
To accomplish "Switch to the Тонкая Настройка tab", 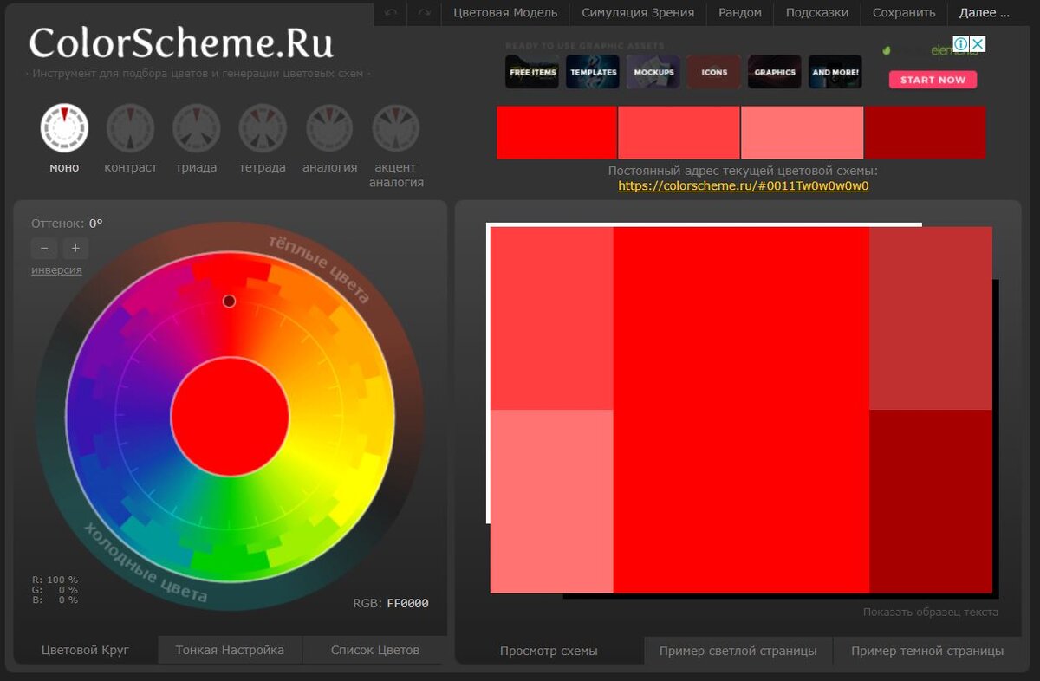I will tap(230, 650).
